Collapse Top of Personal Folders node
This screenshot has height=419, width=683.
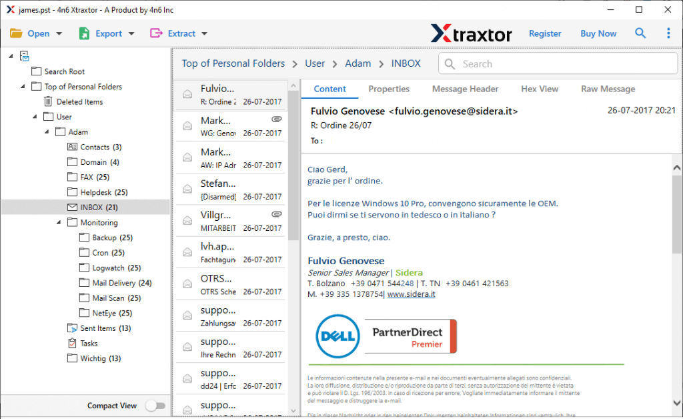click(x=23, y=86)
